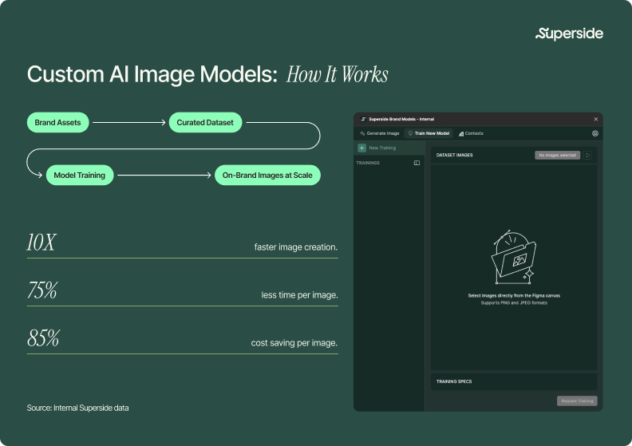The image size is (632, 446).
Task: Switch to the Train New Model tab
Action: coord(429,133)
